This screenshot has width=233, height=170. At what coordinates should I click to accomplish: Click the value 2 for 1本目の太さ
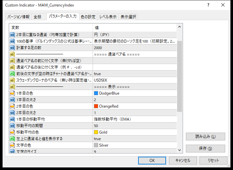point(135,100)
